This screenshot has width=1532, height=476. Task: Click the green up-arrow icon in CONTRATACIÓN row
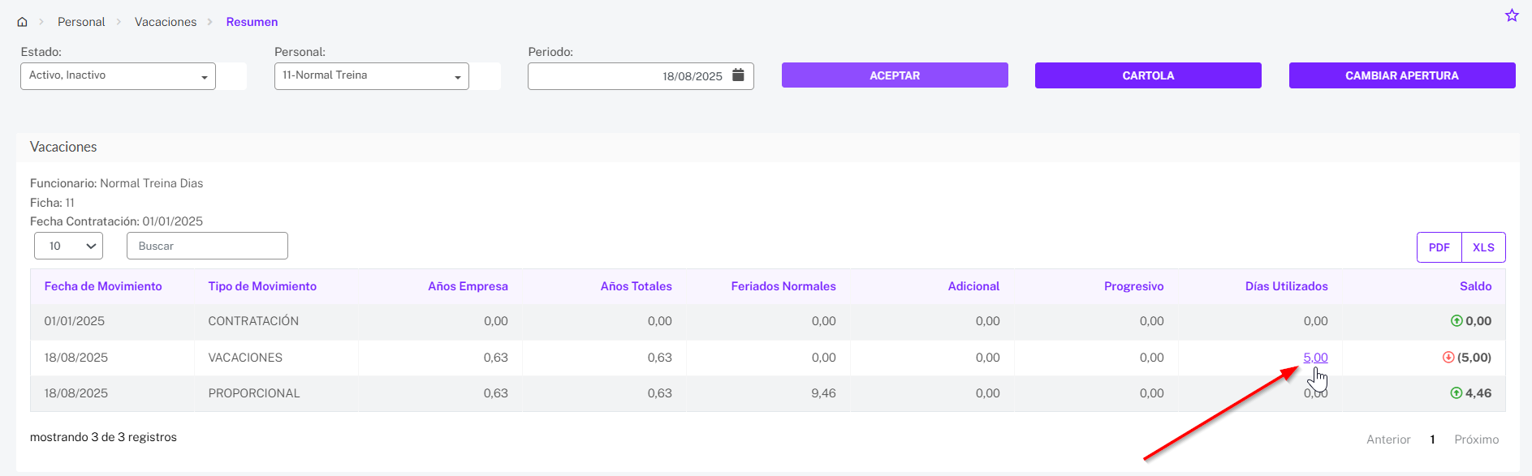pos(1456,321)
